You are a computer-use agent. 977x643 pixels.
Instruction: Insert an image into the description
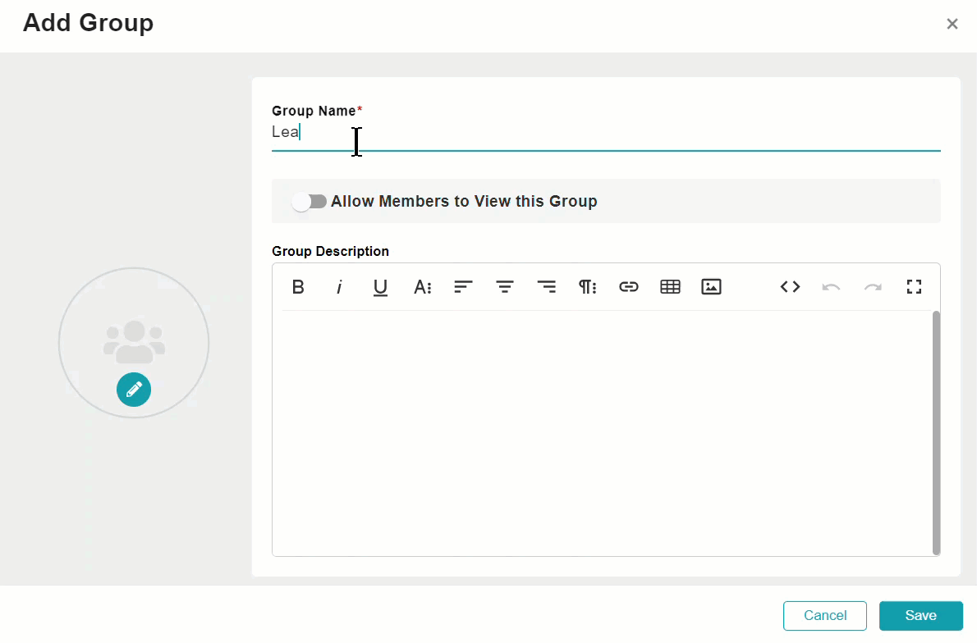(x=712, y=287)
